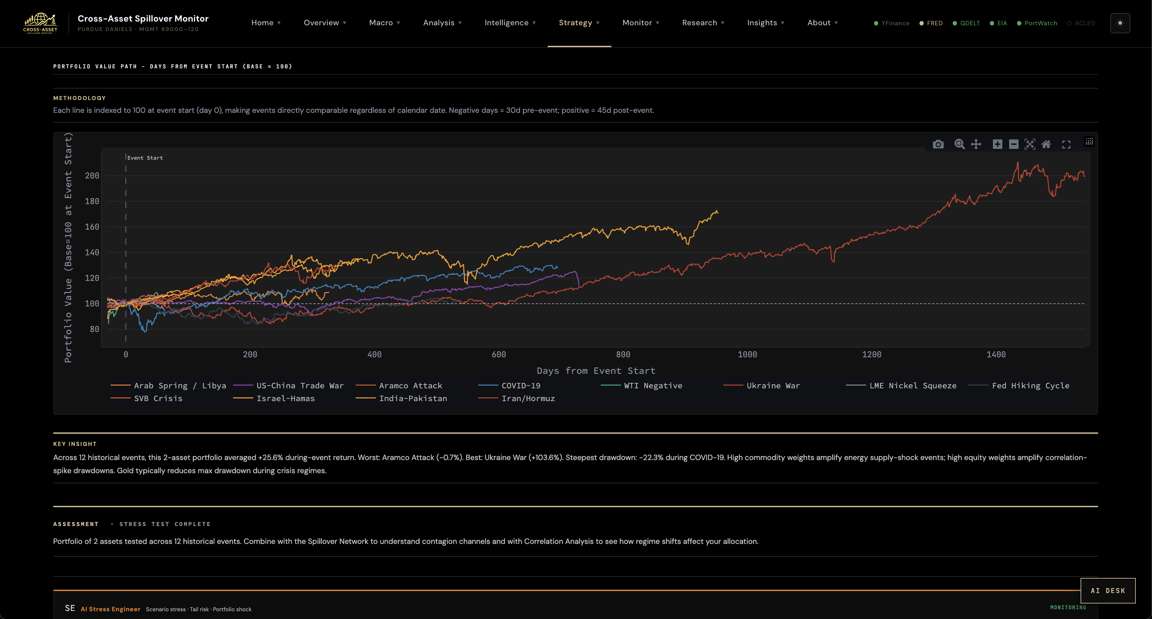Click the Zoom in plus icon on the chart
Image resolution: width=1152 pixels, height=619 pixels.
pos(997,144)
